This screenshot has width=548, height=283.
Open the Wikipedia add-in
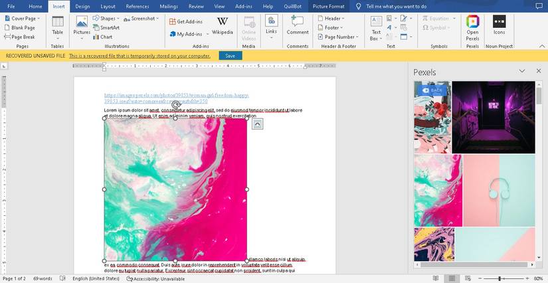pos(223,26)
